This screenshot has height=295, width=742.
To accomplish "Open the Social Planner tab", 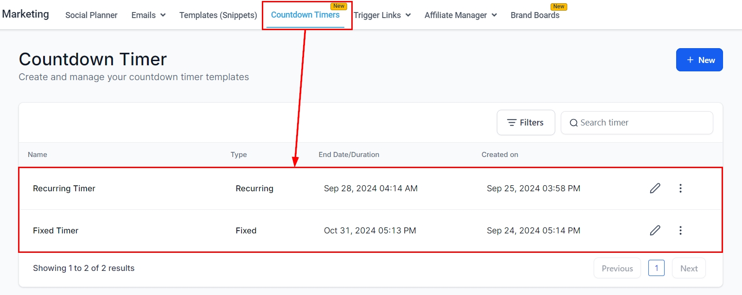I will (91, 15).
